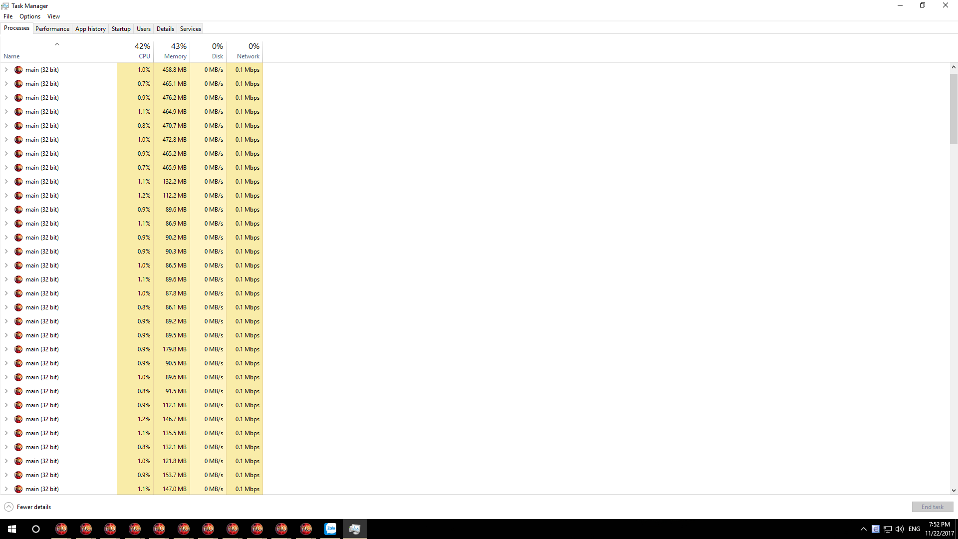
Task: Click the Fewer details link
Action: click(x=34, y=507)
